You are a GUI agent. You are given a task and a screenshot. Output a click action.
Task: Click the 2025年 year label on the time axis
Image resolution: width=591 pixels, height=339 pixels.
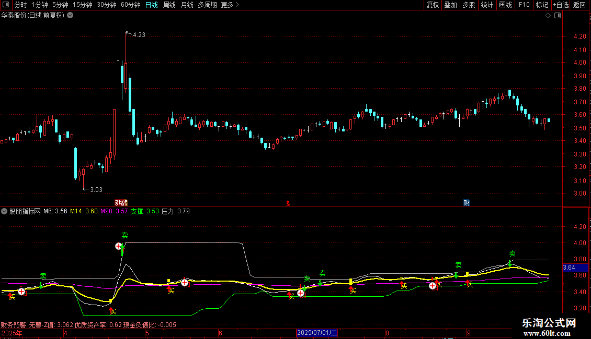(12, 333)
